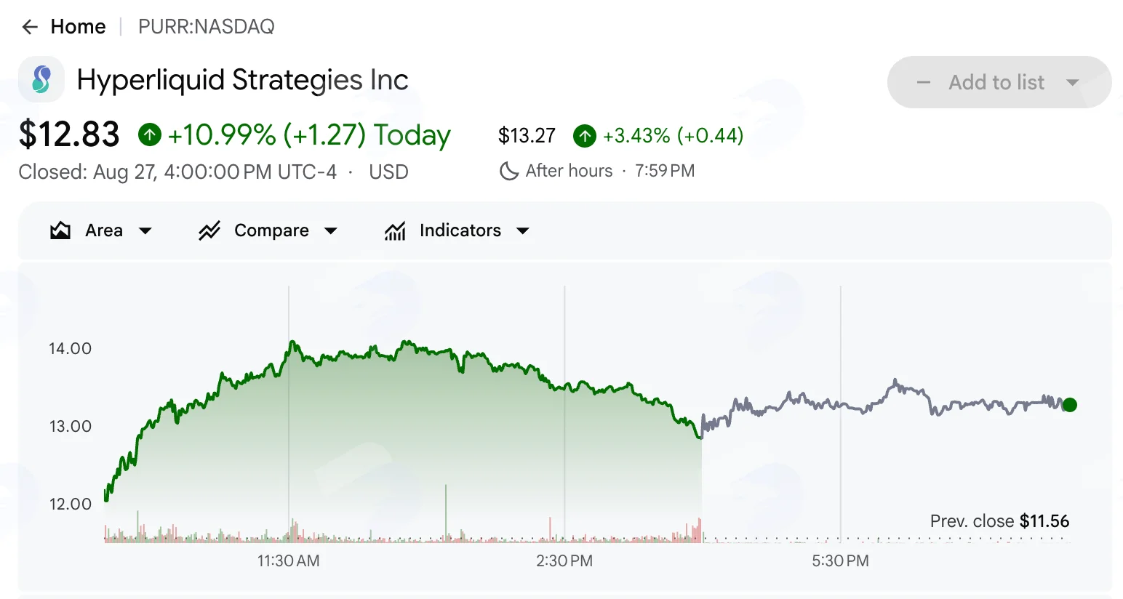Open the Area chart style dropdown arrow
This screenshot has height=599, width=1123.
pos(145,231)
